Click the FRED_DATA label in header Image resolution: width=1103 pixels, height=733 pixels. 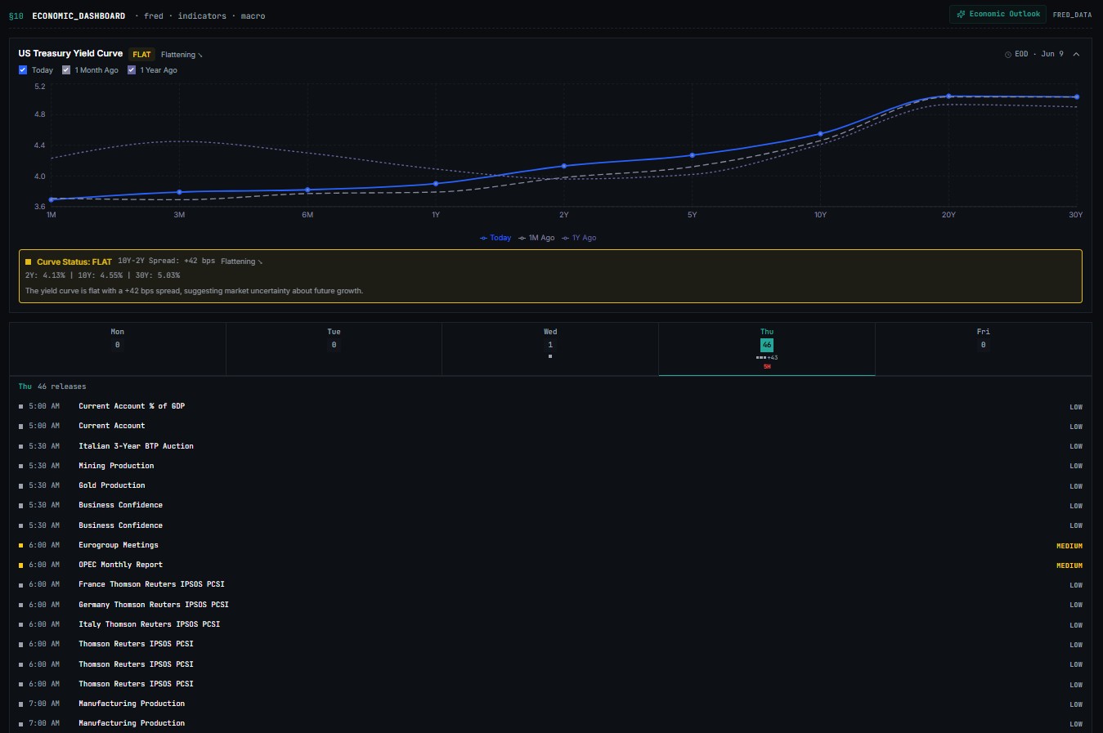tap(1072, 15)
